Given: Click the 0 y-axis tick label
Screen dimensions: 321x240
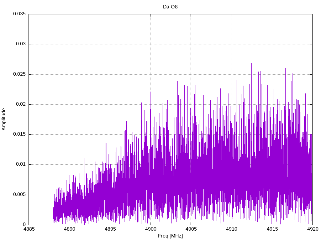Looking at the screenshot, I should [24, 224].
